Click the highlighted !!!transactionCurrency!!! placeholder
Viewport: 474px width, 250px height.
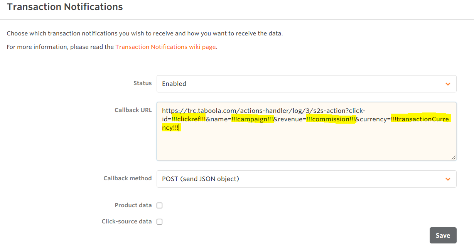420,119
